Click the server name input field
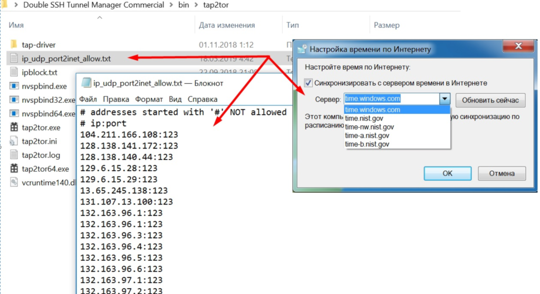Image resolution: width=540 pixels, height=294 pixels. pos(390,99)
